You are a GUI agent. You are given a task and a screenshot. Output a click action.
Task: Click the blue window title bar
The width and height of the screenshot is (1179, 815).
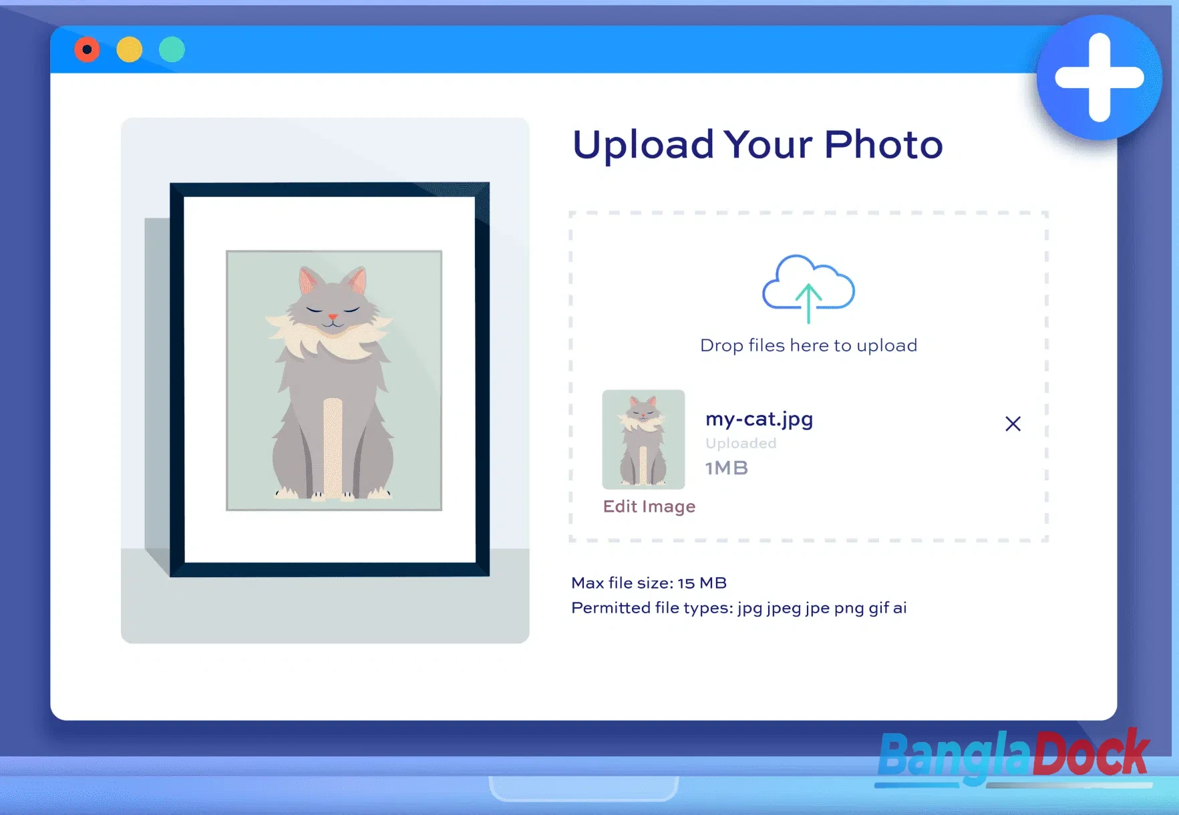pos(534,49)
